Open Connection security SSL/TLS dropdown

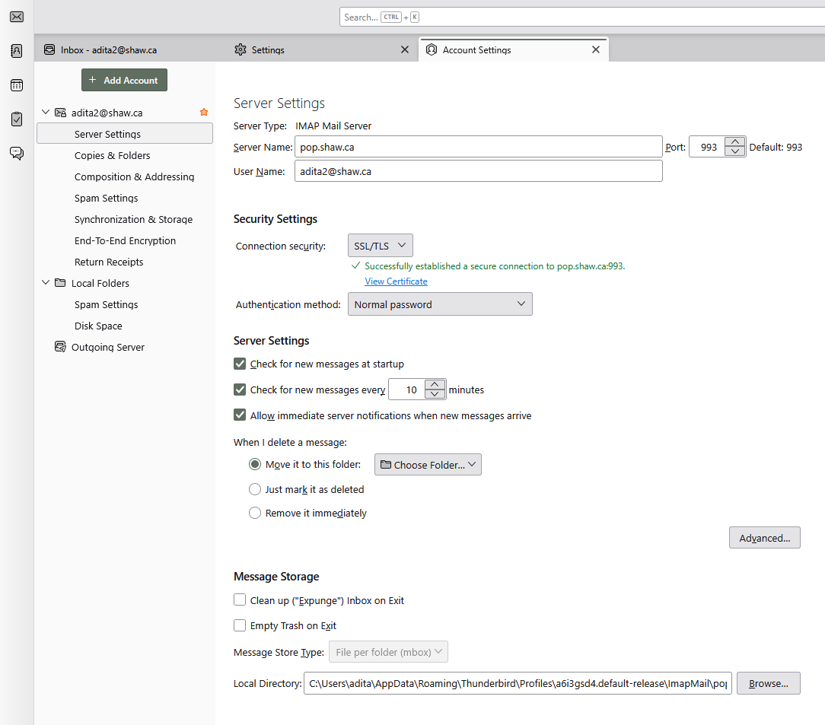(x=381, y=246)
